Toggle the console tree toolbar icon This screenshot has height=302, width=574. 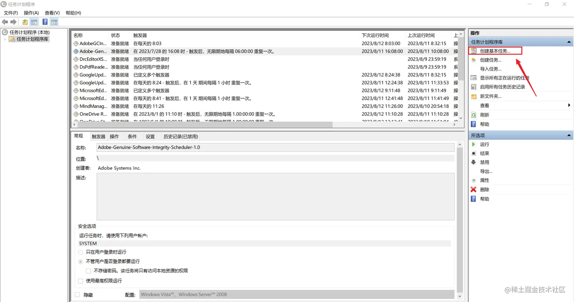[x=34, y=22]
